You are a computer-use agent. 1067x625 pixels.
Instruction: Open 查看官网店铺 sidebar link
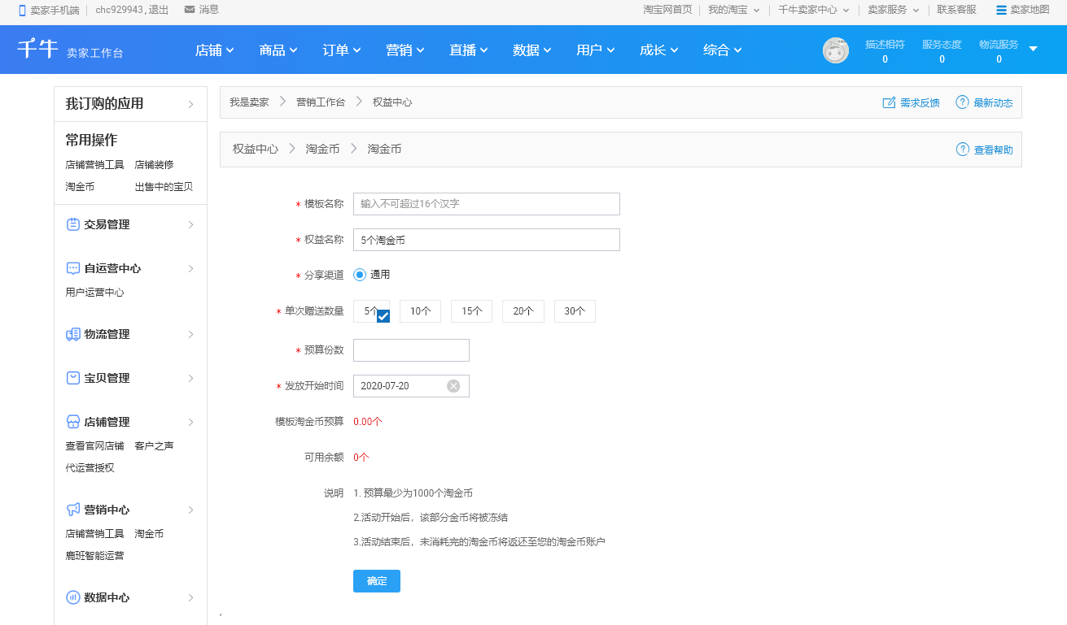pos(94,445)
